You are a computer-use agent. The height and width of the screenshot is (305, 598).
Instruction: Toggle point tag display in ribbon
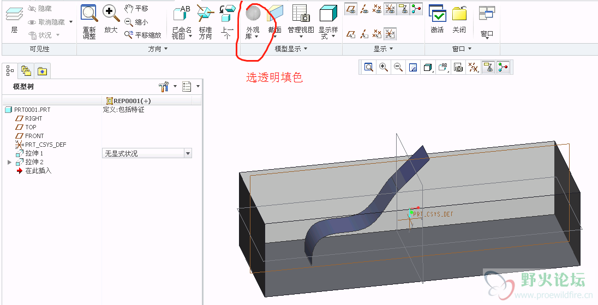tap(377, 34)
